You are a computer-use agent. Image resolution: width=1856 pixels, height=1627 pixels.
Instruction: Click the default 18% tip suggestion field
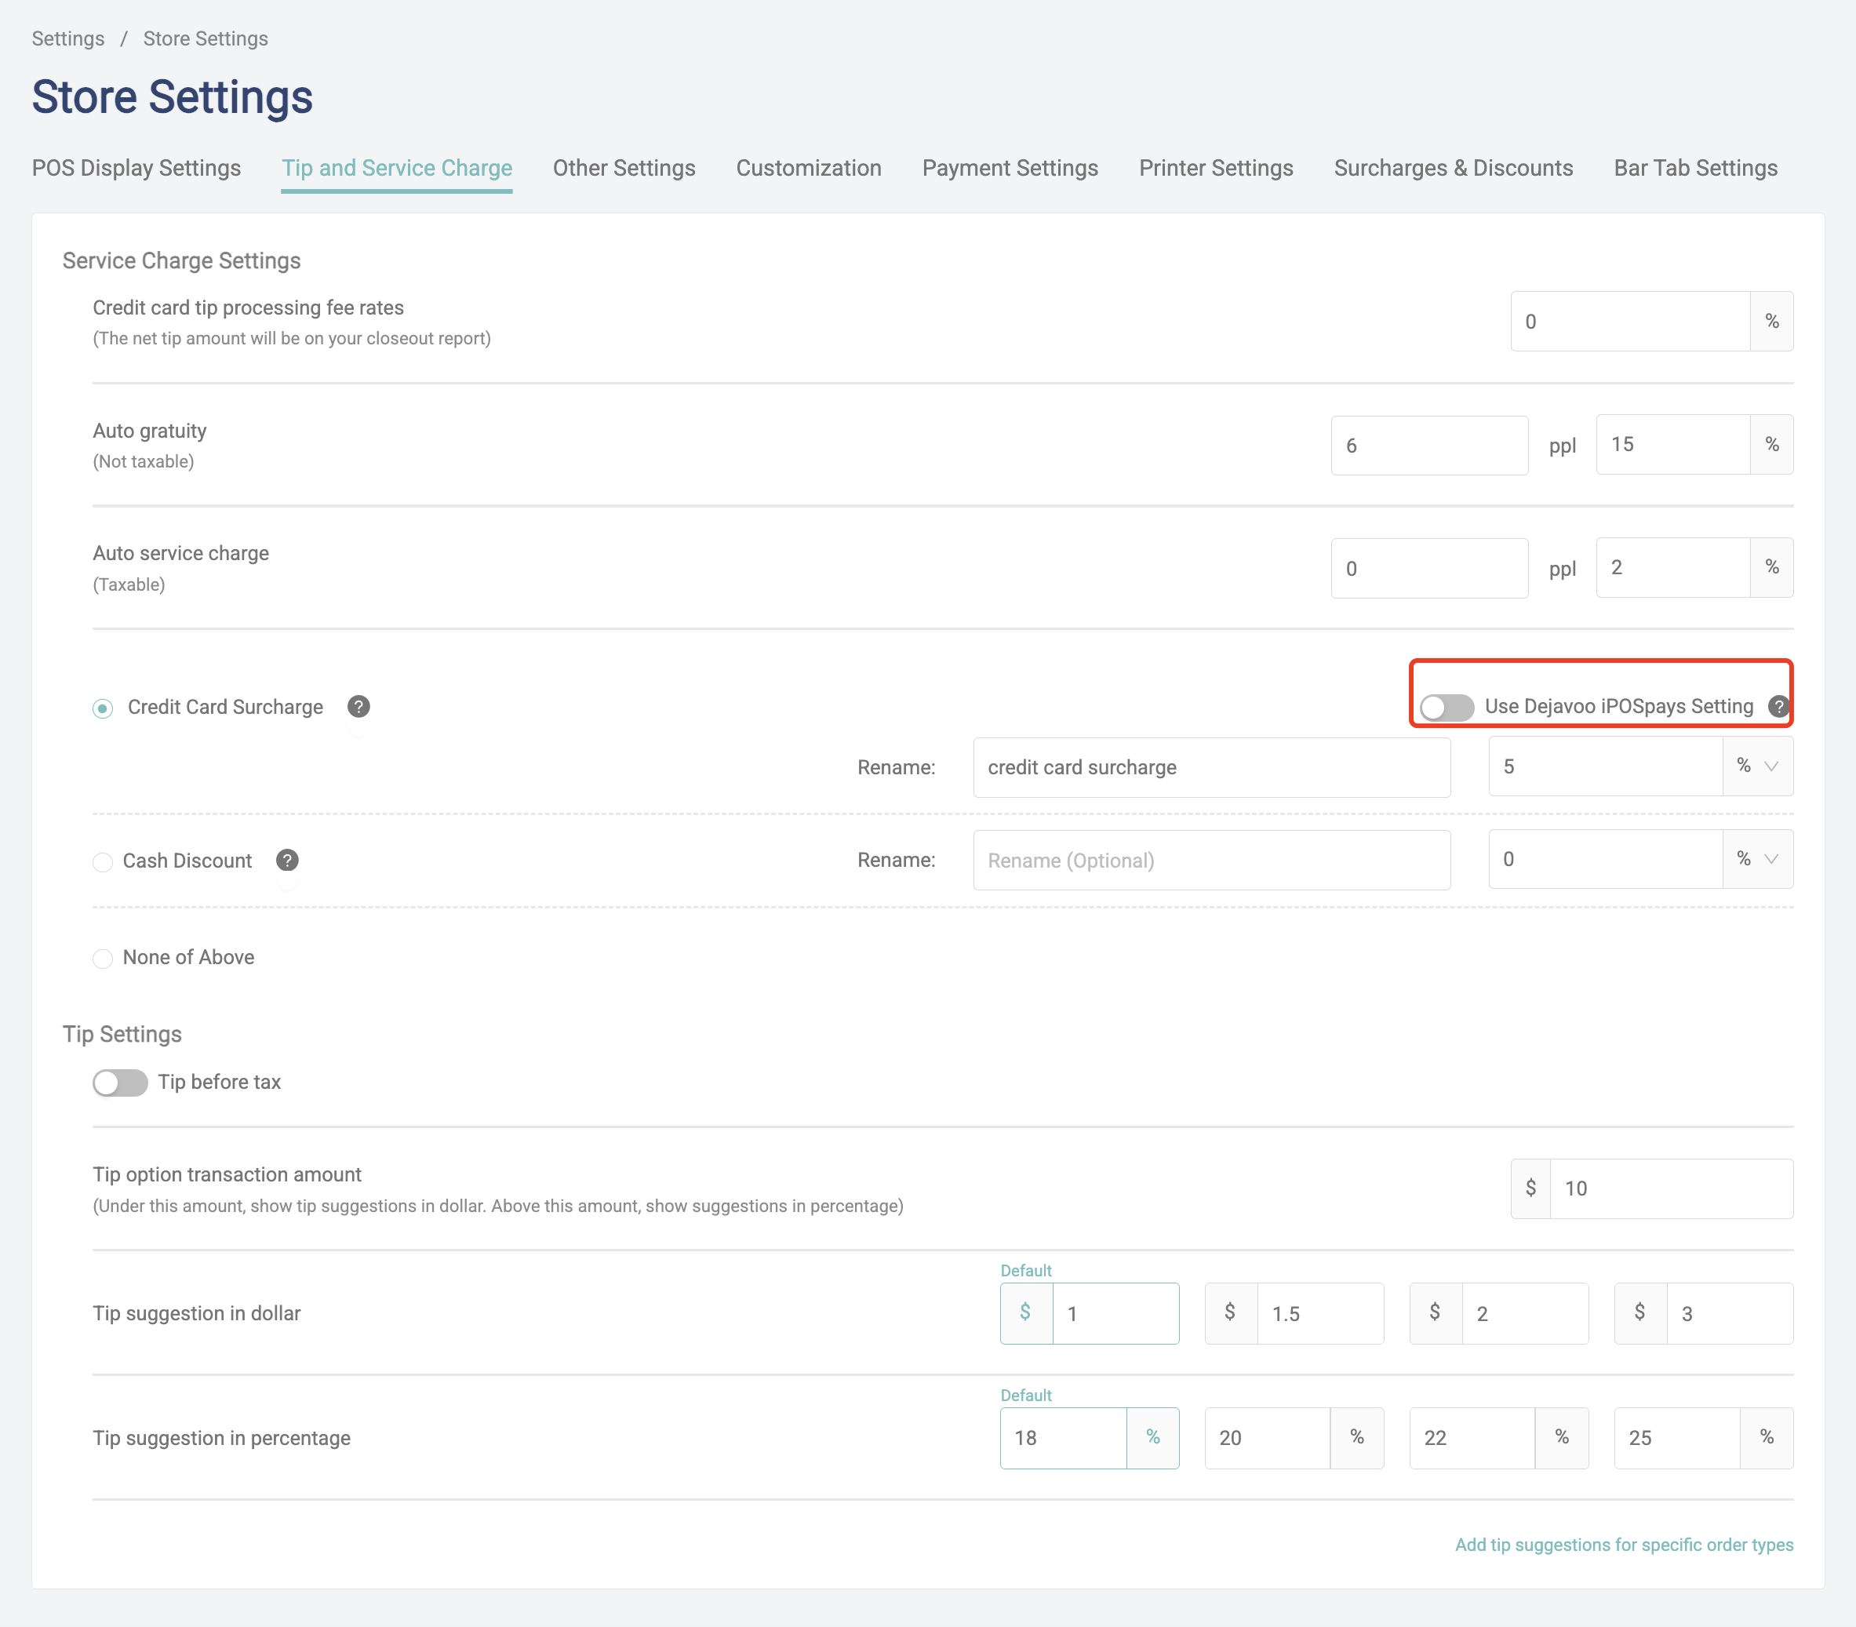(1063, 1438)
